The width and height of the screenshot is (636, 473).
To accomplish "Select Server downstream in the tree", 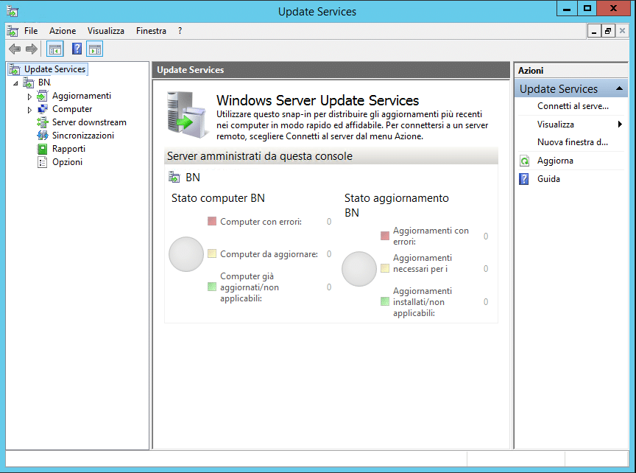I will click(89, 122).
